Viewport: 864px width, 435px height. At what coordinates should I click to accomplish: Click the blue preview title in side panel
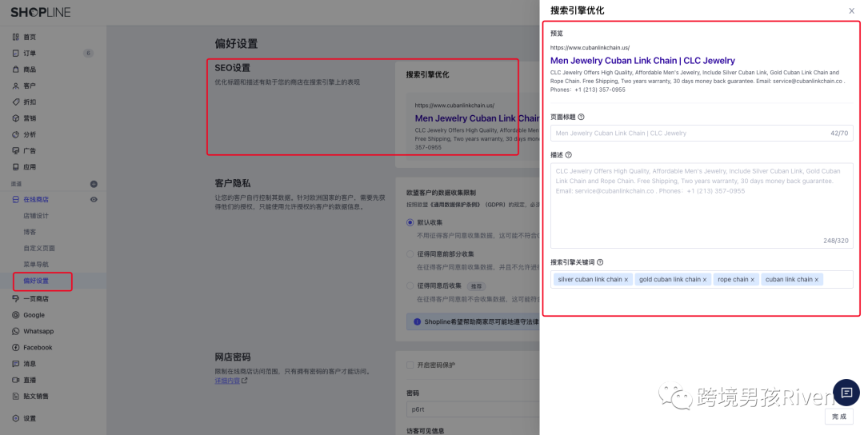(x=642, y=61)
